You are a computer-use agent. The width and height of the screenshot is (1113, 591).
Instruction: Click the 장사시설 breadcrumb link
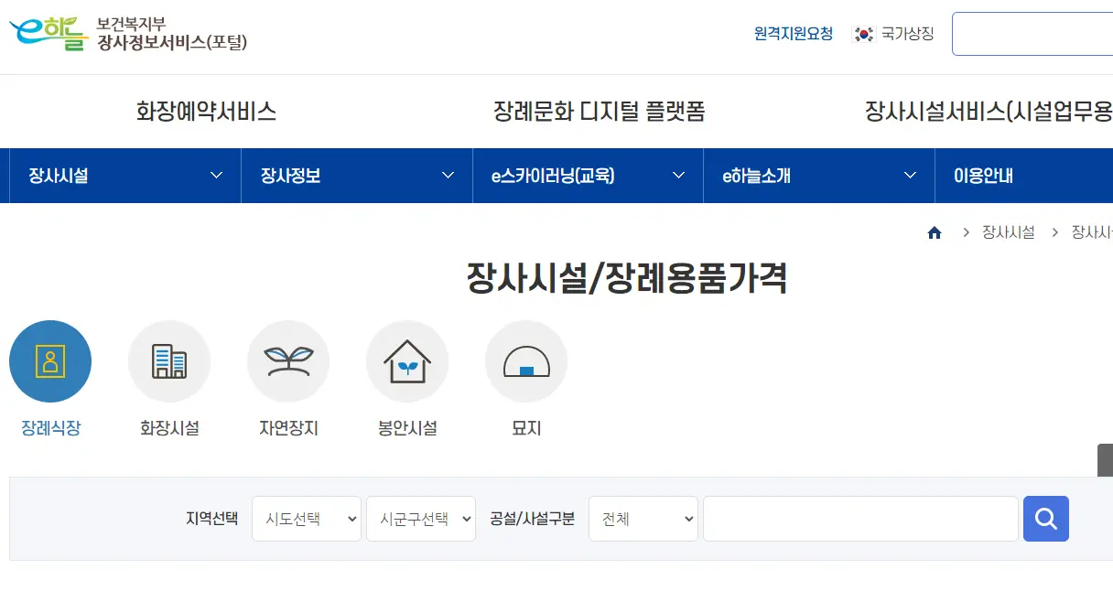tap(1007, 231)
